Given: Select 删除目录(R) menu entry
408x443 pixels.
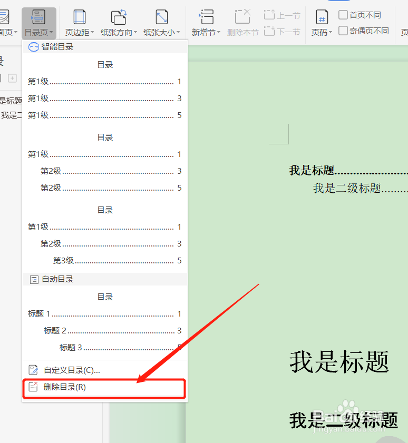Looking at the screenshot, I should (104, 388).
